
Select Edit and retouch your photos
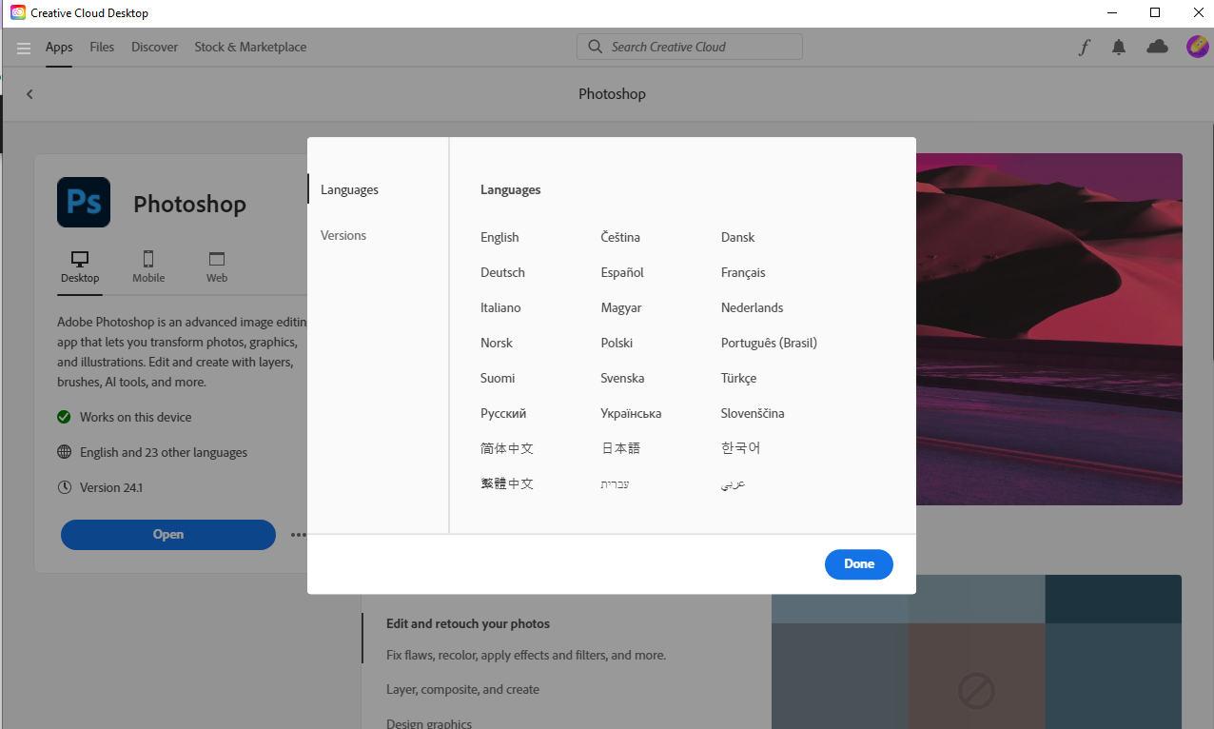pyautogui.click(x=468, y=623)
